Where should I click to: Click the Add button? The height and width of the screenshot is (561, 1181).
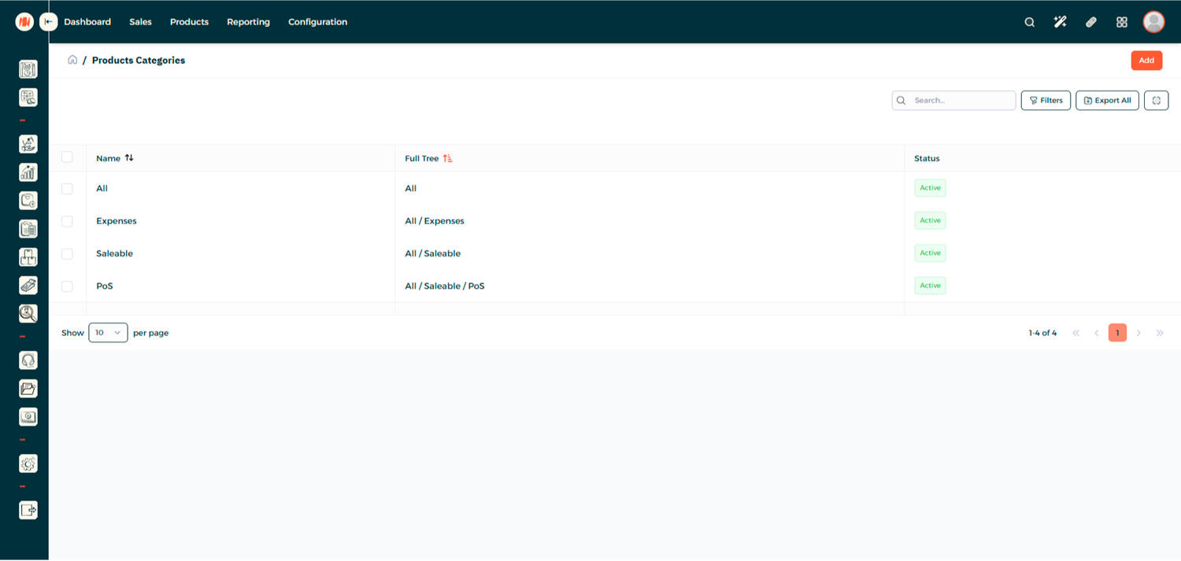1146,61
